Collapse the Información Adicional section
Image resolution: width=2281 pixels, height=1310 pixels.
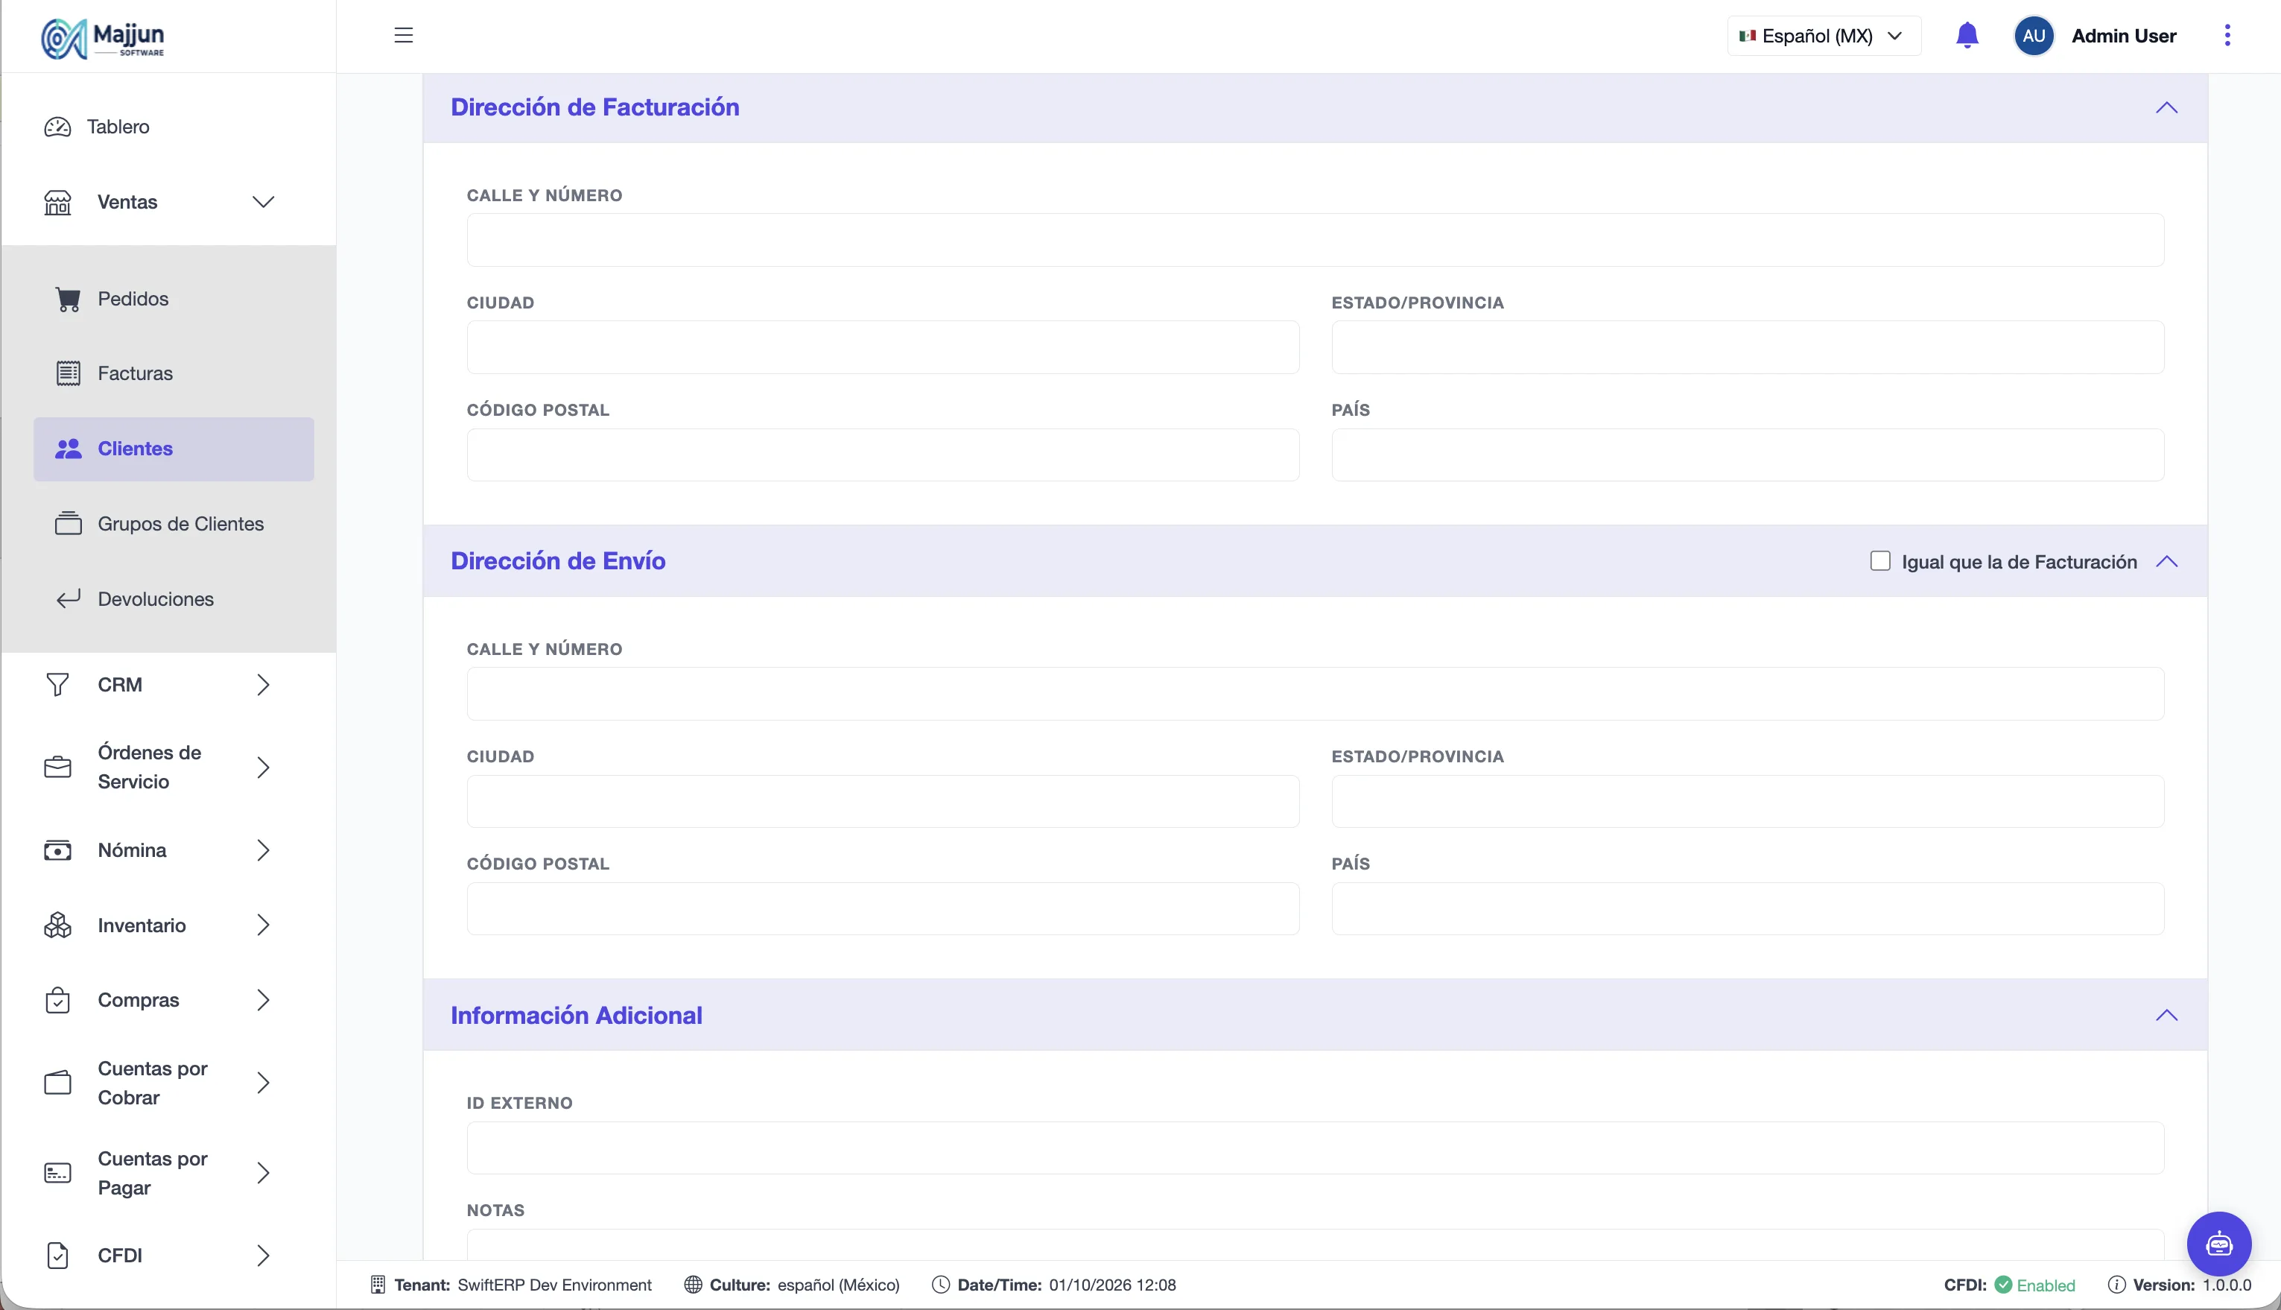point(2166,1015)
